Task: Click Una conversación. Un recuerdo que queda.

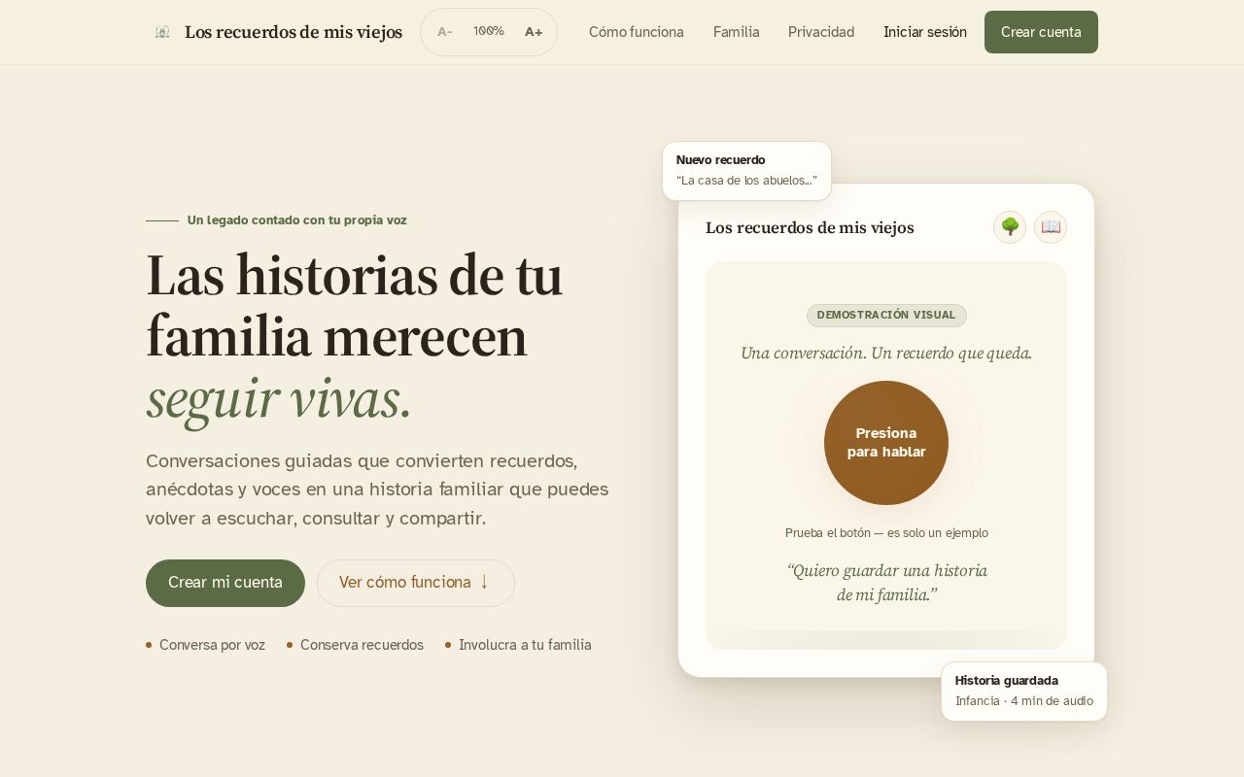Action: pyautogui.click(x=886, y=353)
